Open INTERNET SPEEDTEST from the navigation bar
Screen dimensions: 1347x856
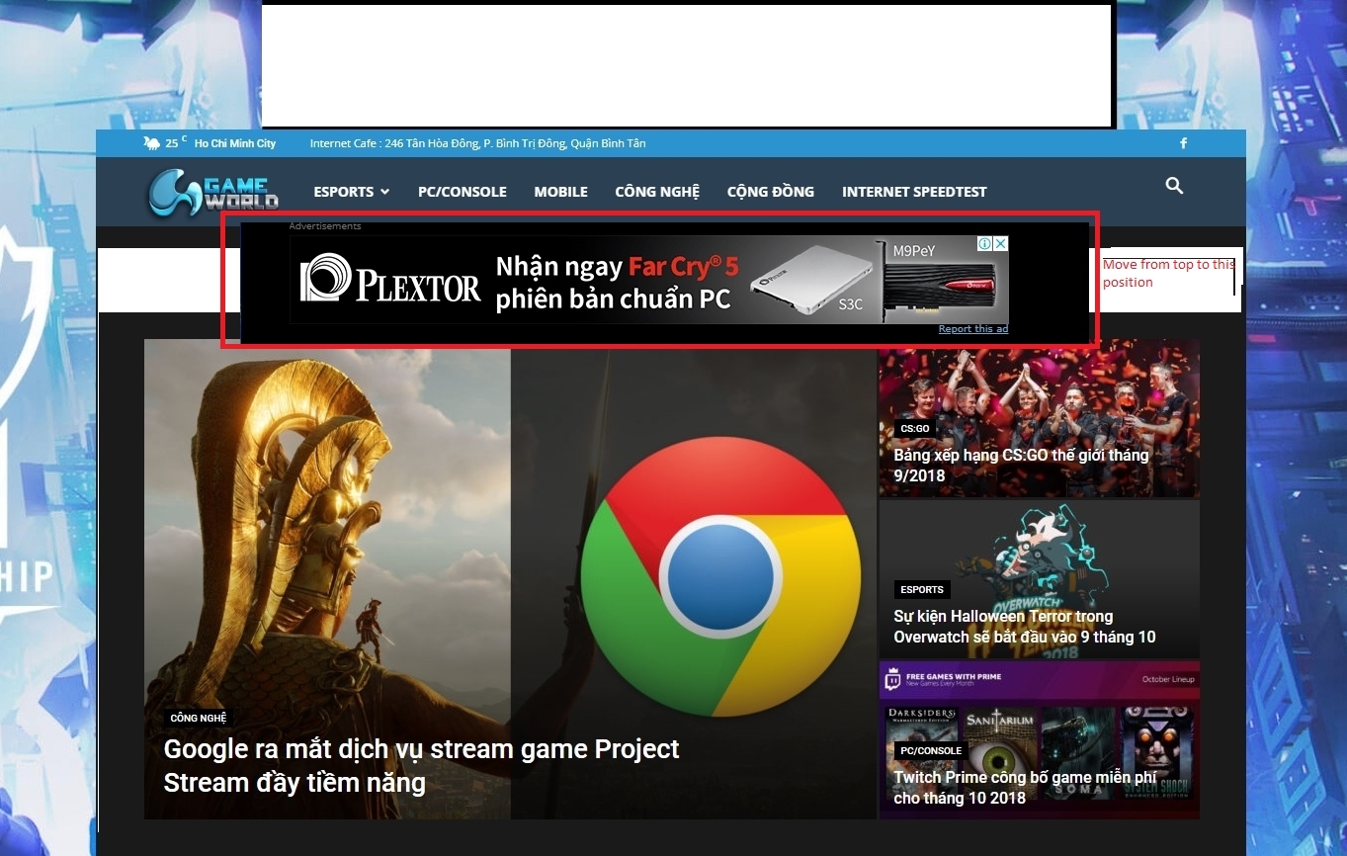[914, 192]
